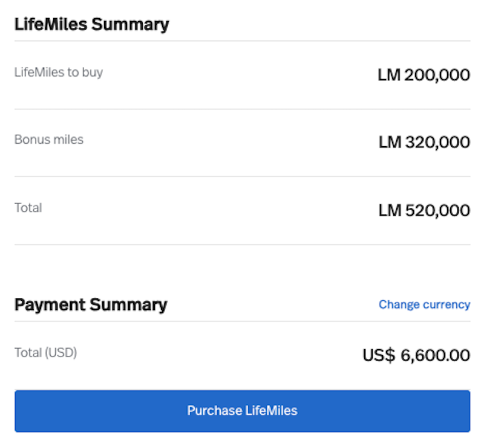Click the row showing total LifeMiles
Viewport: 484px width, 447px height.
pos(242,208)
